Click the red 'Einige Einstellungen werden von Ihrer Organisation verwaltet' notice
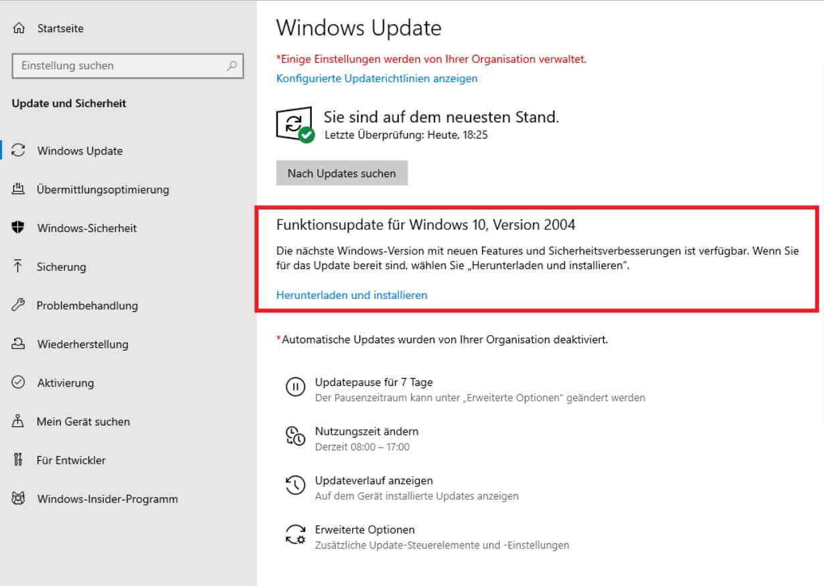Screen dimensions: 824x586 tap(431, 59)
